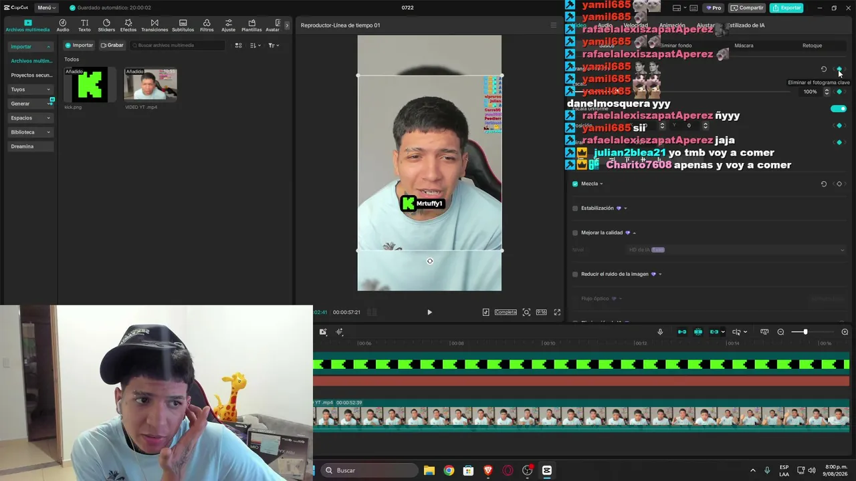The width and height of the screenshot is (856, 481).
Task: Toggle main track magnet in timeline
Action: pyautogui.click(x=682, y=332)
